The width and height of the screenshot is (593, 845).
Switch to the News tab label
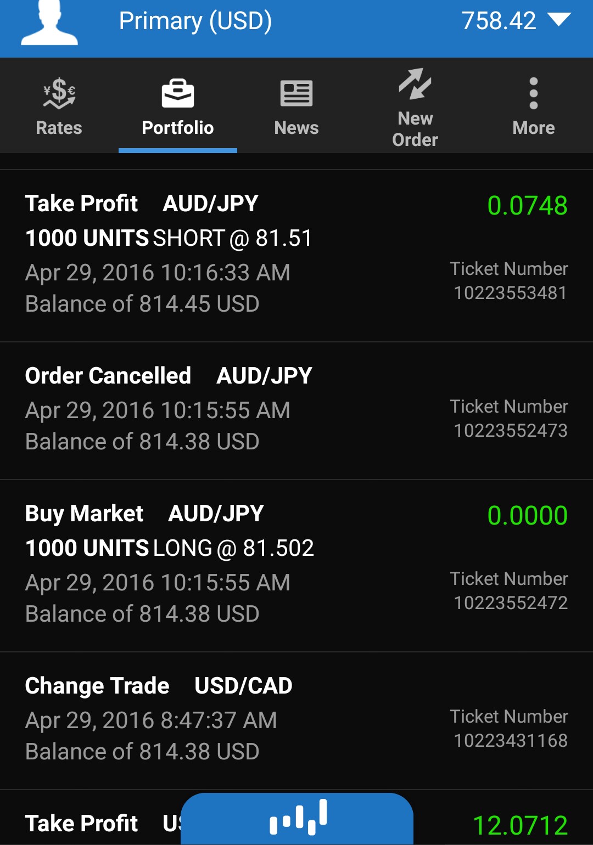point(296,128)
